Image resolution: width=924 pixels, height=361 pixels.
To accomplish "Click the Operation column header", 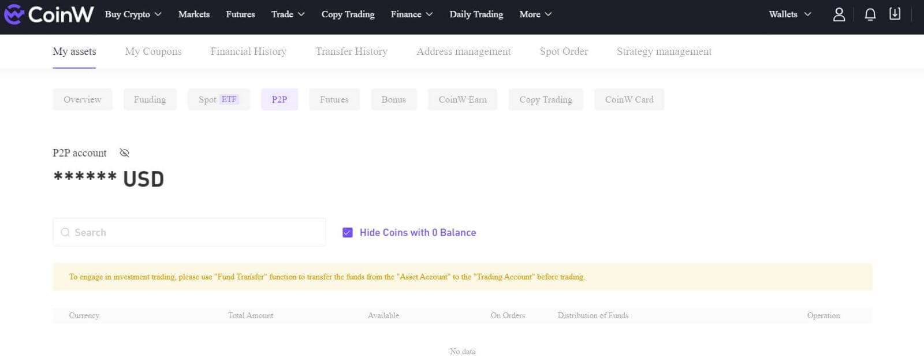I will [x=824, y=315].
